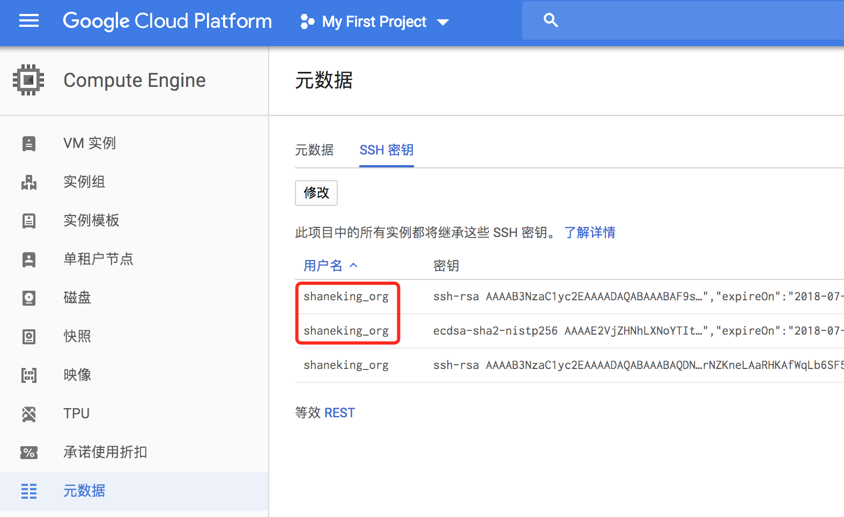Click the project hexagon dots icon
This screenshot has width=844, height=517.
(307, 21)
